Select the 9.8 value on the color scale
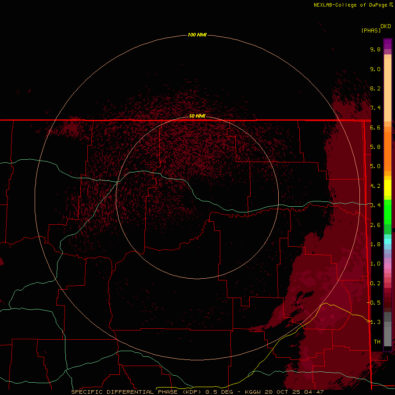This screenshot has height=395, width=395. tap(375, 49)
